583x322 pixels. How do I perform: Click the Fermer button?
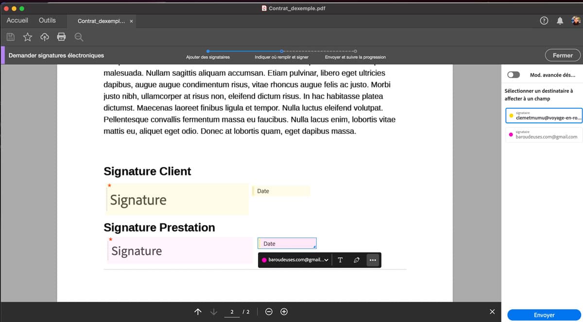click(562, 55)
